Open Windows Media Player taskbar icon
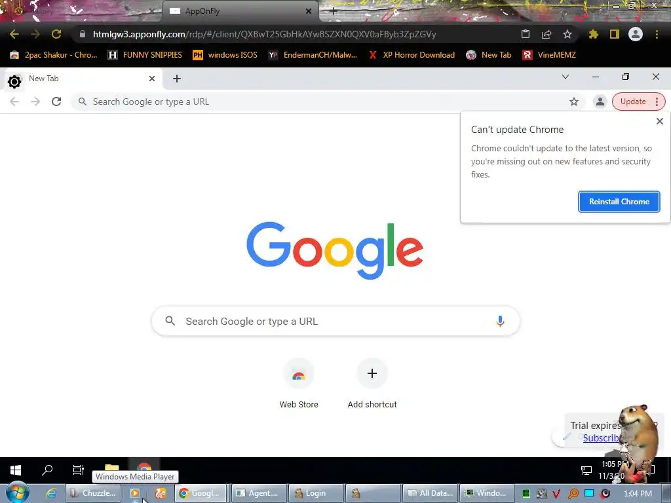Screen dimensions: 671x503 [x=135, y=493]
